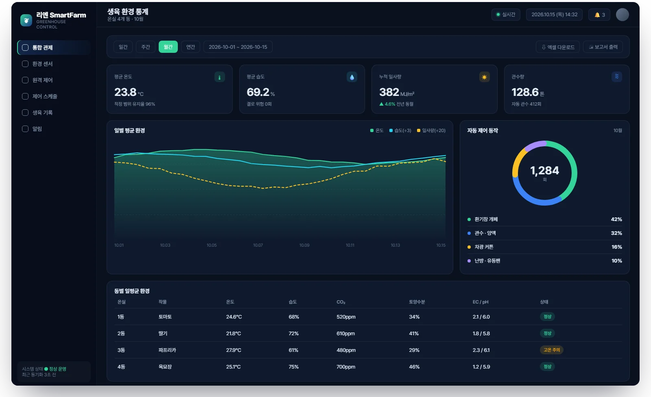Select the 난방 · 유동팬 10% legend row

pos(544,261)
